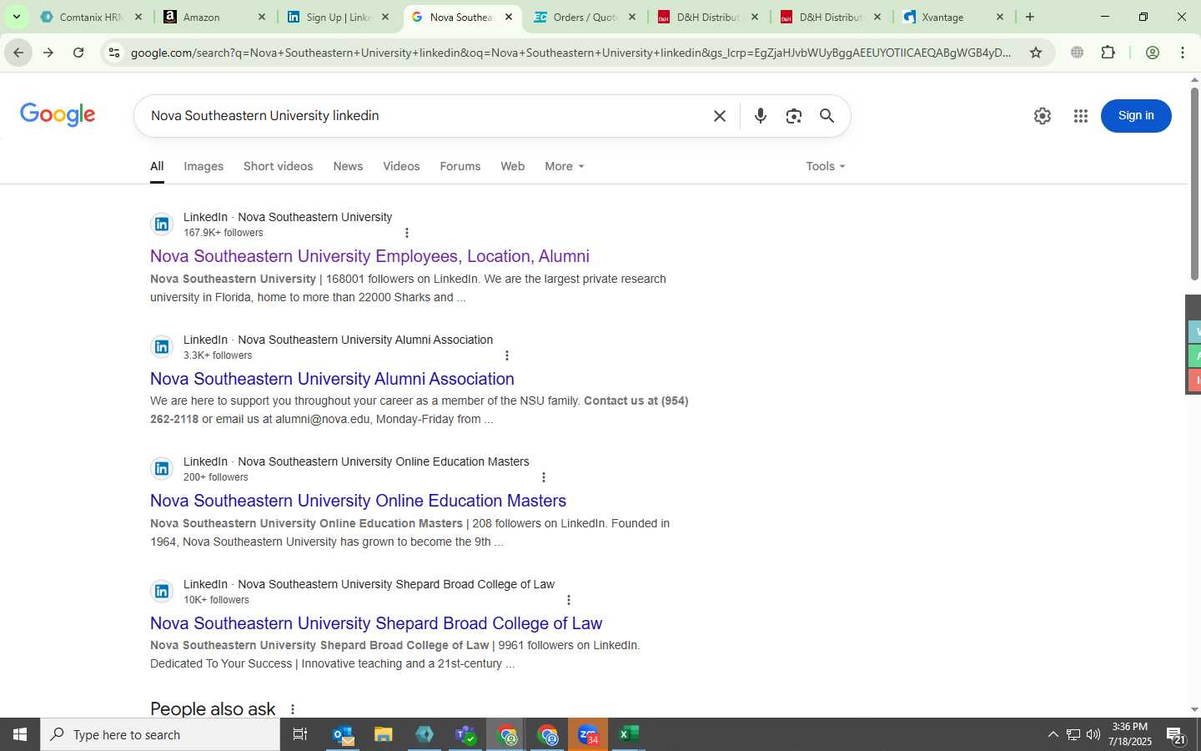The width and height of the screenshot is (1201, 751).
Task: Close the Amazon tab
Action: click(262, 17)
